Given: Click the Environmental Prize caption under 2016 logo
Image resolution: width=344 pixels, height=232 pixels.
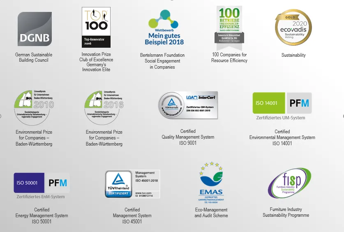Looking at the screenshot, I should pyautogui.click(x=104, y=138).
